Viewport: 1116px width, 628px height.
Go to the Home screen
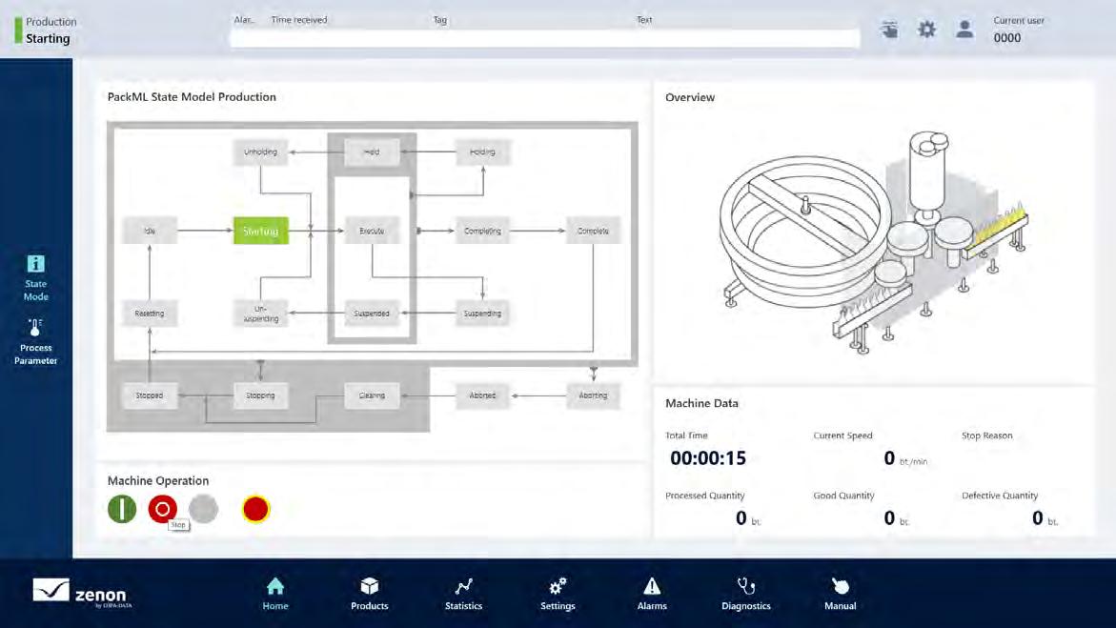pyautogui.click(x=275, y=594)
